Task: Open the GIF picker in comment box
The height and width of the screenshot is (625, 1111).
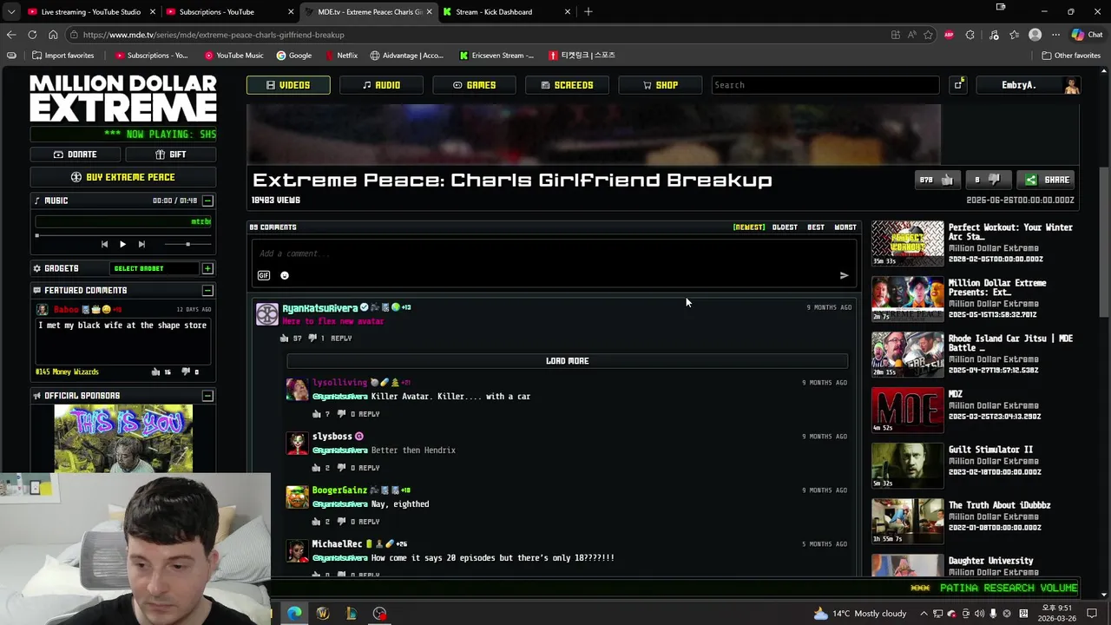Action: point(264,276)
